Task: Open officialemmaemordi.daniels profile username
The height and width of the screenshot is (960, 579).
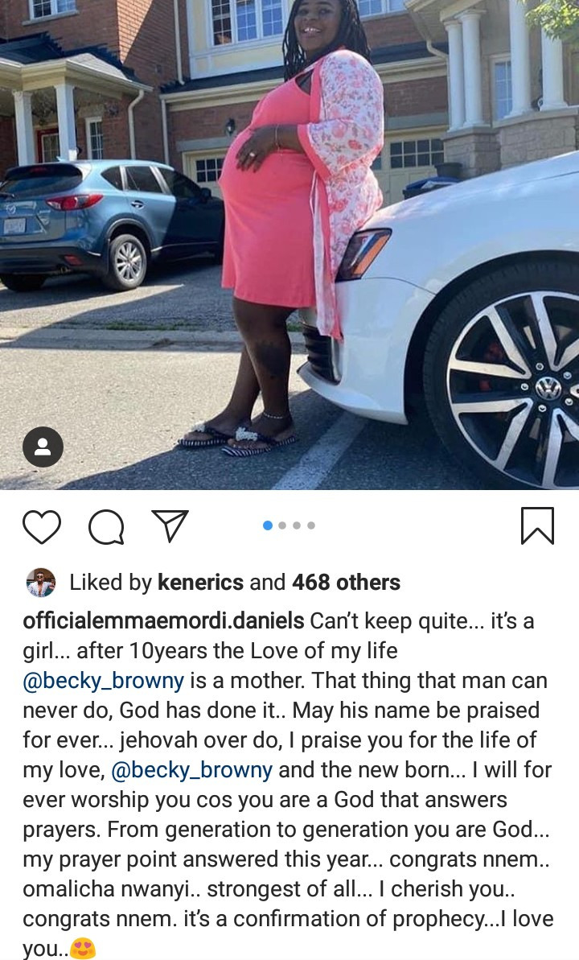Action: [163, 620]
